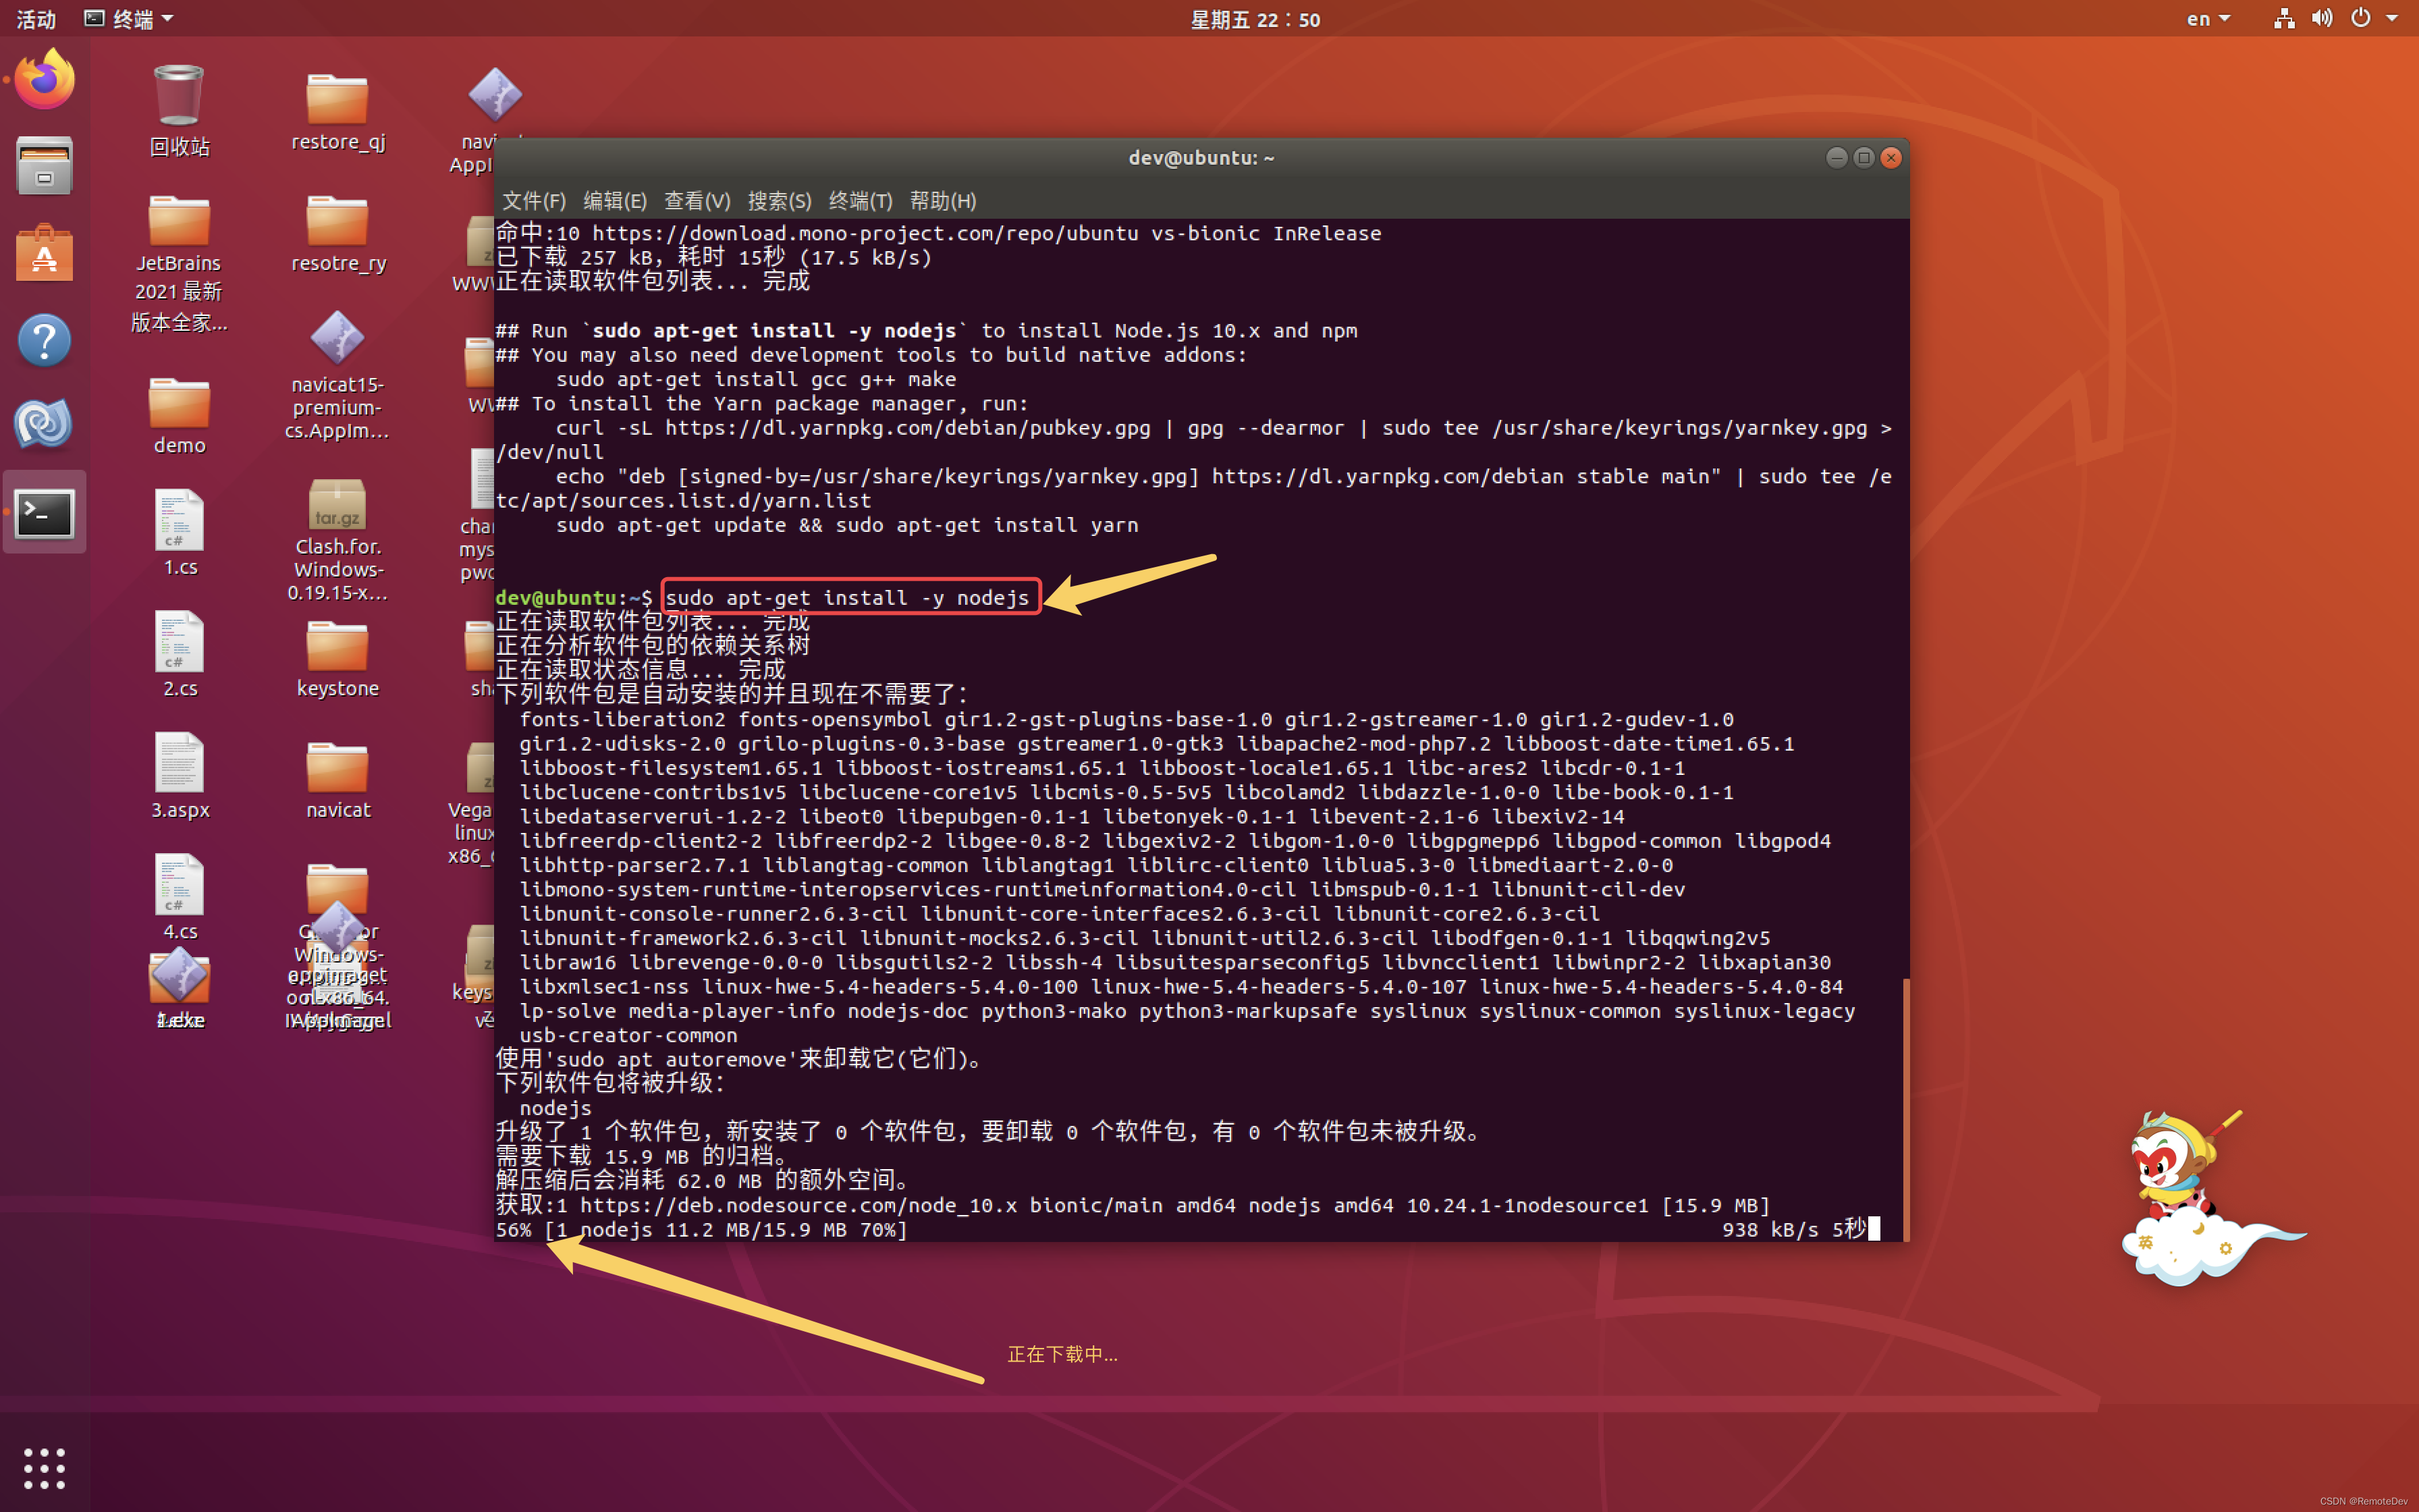Open the 帮助(H) menu
Image resolution: width=2419 pixels, height=1512 pixels.
coord(942,201)
